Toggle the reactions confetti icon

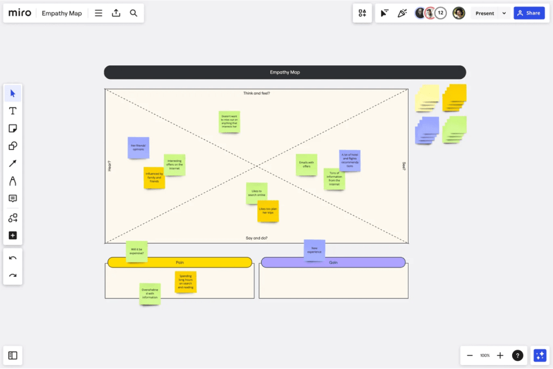pos(402,13)
